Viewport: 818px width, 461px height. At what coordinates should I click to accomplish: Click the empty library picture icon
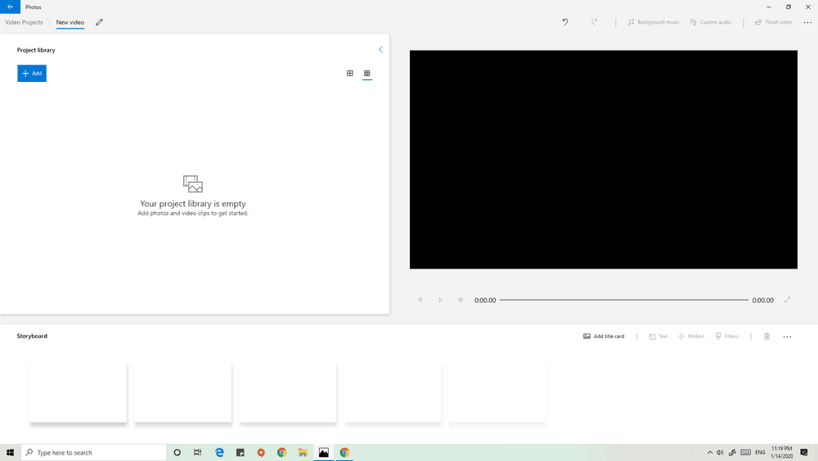[192, 183]
